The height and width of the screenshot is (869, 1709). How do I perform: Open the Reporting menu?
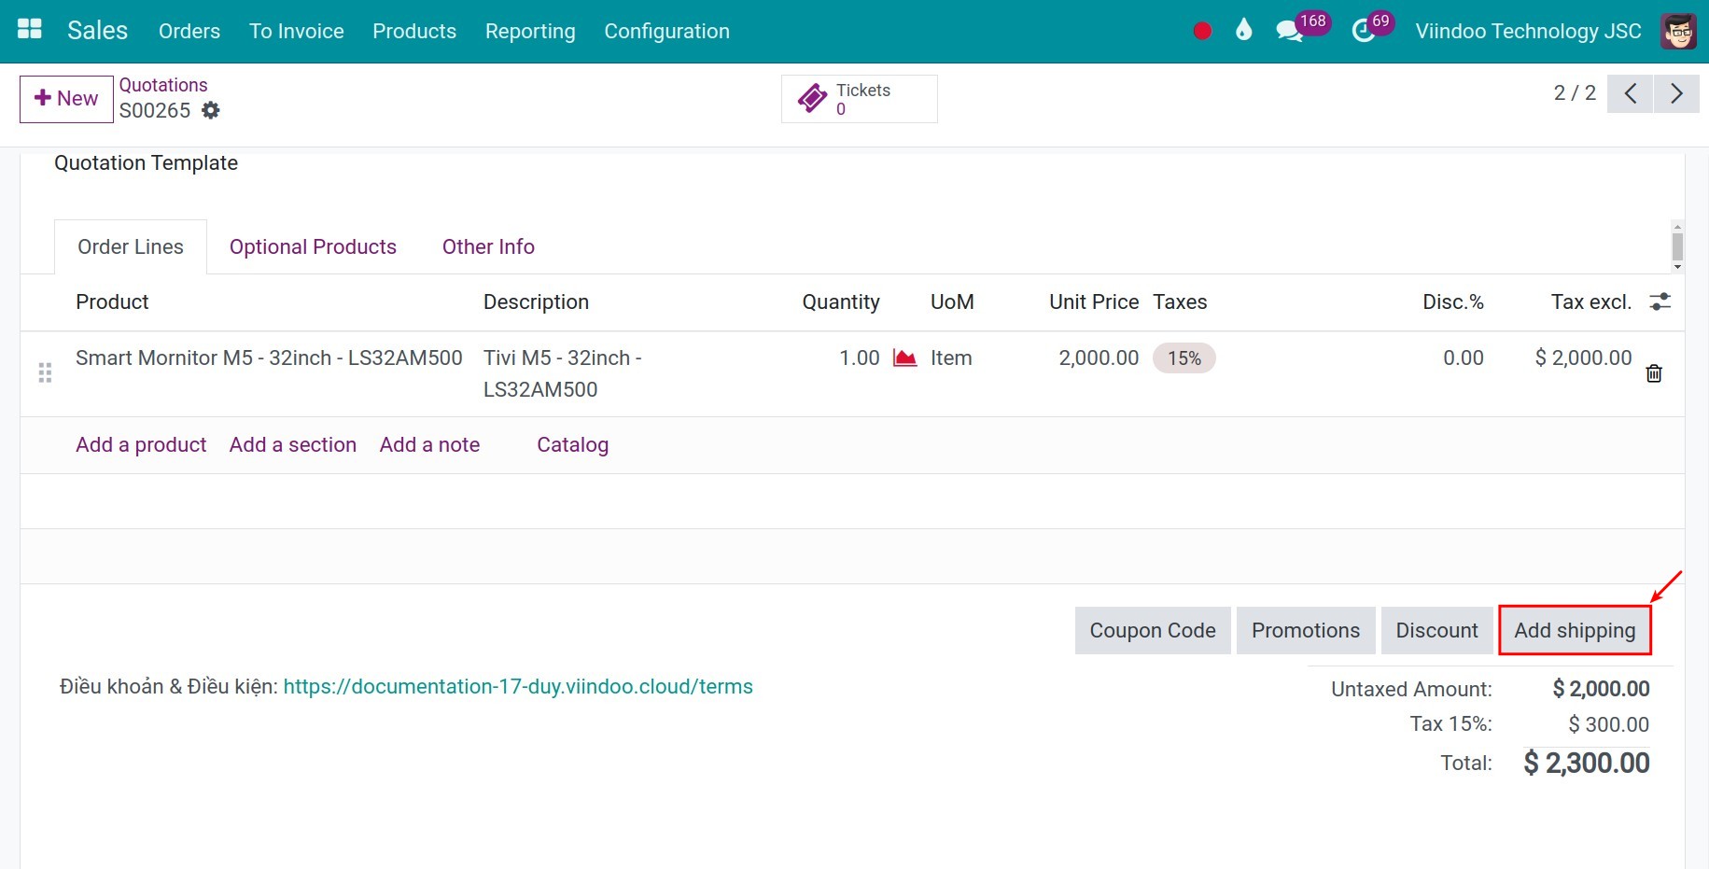pyautogui.click(x=530, y=31)
